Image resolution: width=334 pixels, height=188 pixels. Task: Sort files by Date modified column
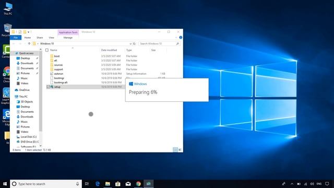(x=109, y=50)
